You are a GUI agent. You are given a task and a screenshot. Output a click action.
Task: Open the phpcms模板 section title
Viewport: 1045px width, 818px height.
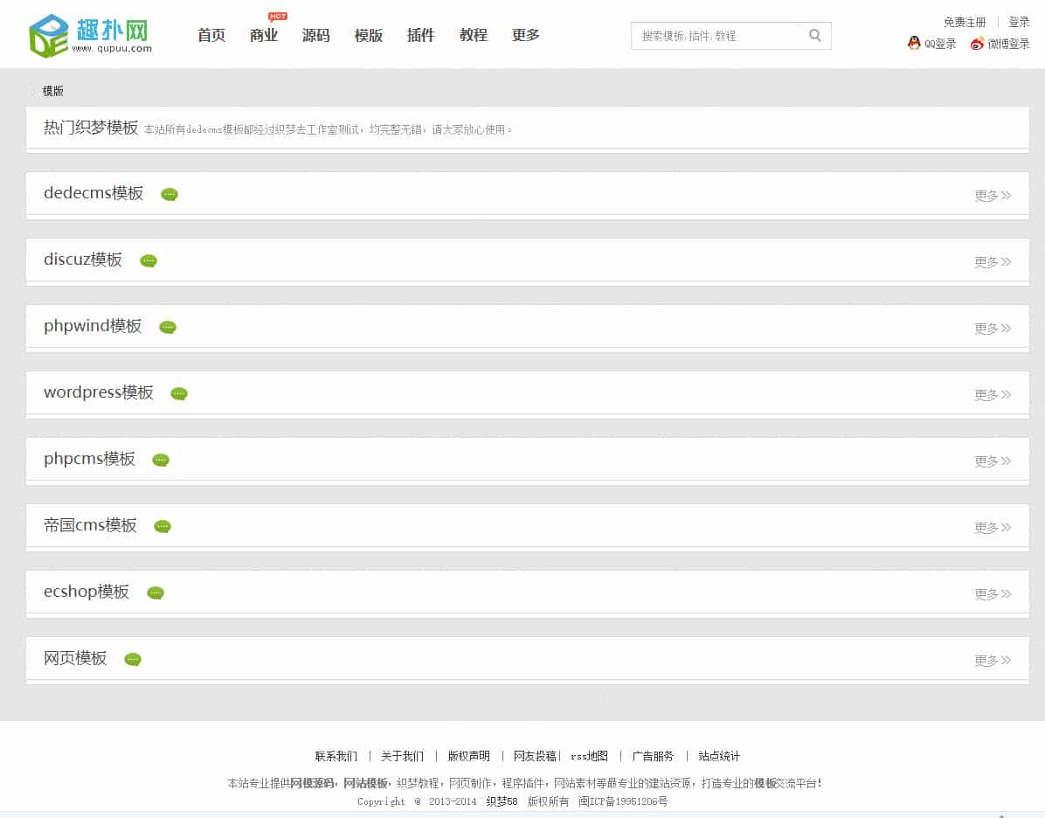[x=89, y=460]
